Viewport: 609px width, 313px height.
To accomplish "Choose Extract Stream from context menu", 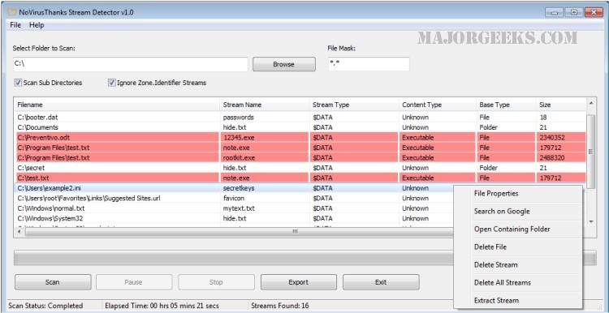I will coord(496,301).
